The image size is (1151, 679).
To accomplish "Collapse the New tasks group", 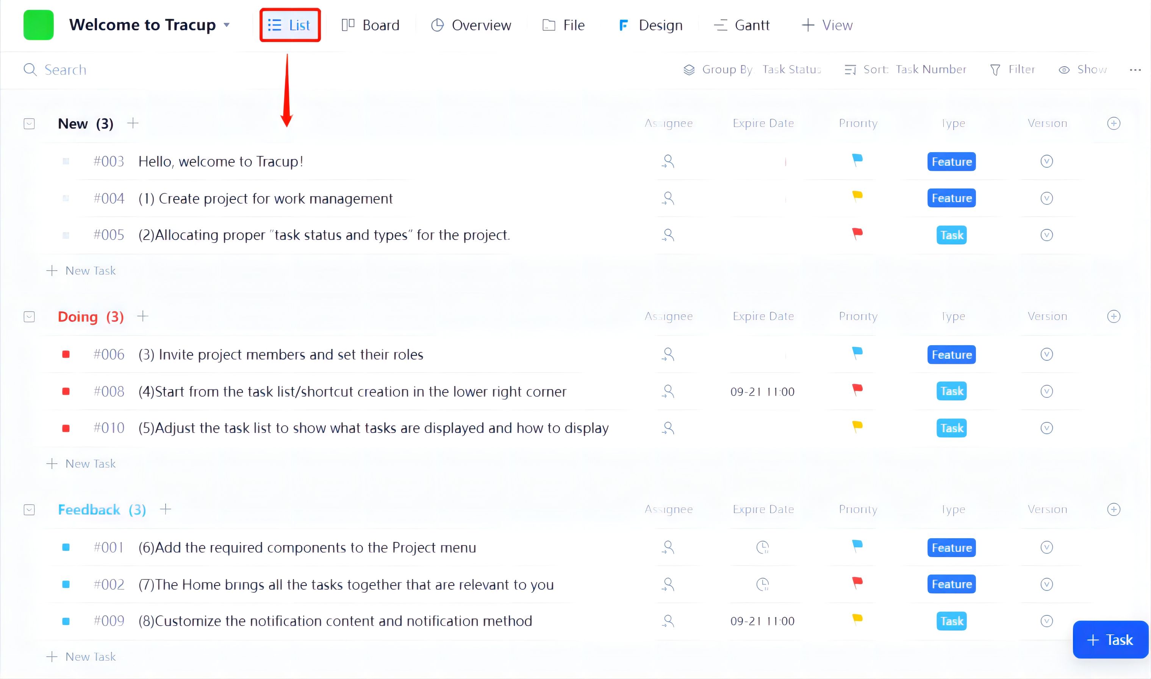I will pos(28,123).
